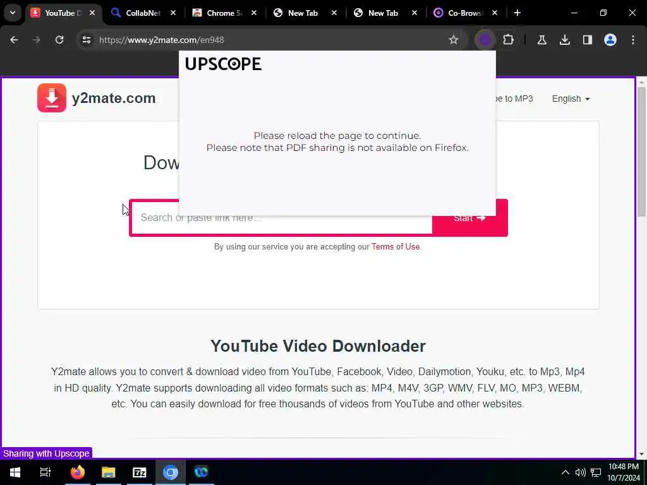Close the first New Tab
This screenshot has width=647, height=485.
[334, 13]
